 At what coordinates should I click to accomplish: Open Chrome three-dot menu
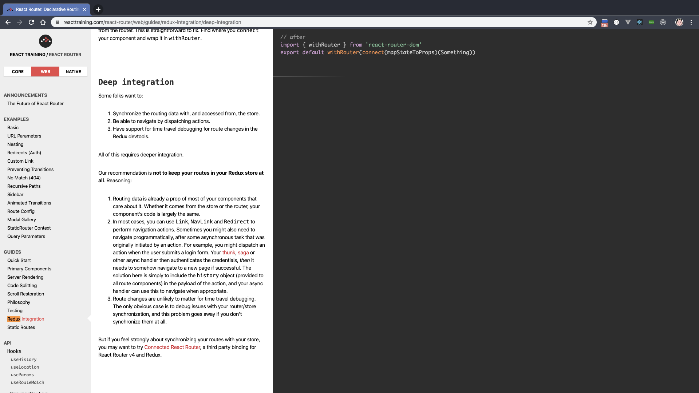click(691, 22)
